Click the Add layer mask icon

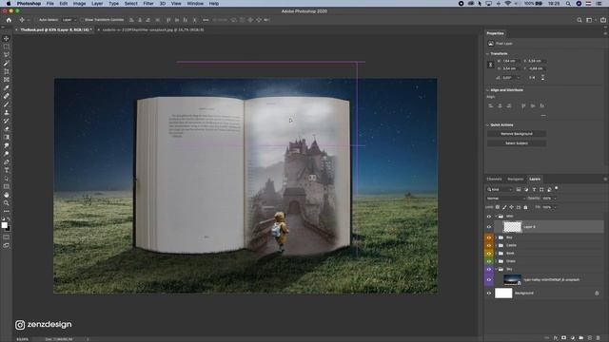[564, 338]
